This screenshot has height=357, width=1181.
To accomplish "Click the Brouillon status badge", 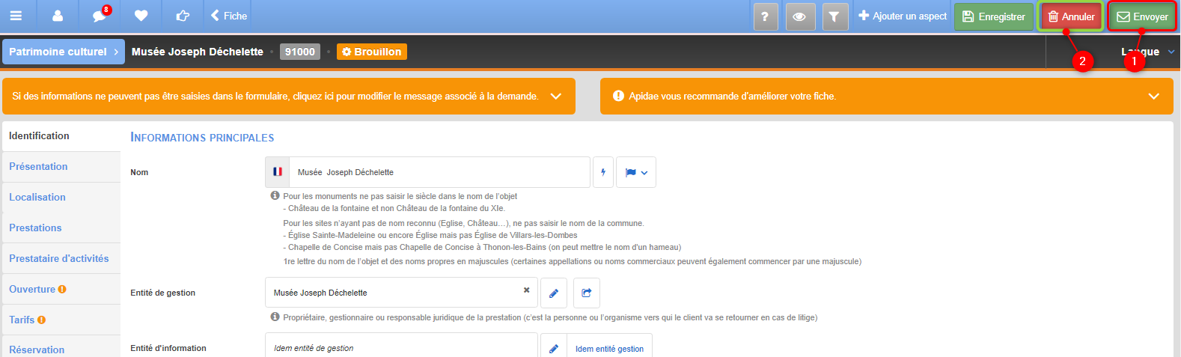I will 372,52.
